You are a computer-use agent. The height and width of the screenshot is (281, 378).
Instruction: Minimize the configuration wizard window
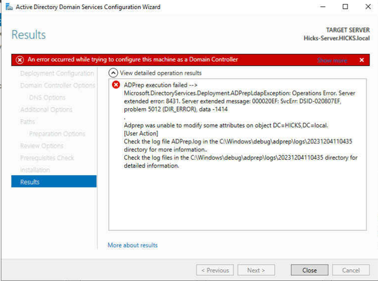point(323,6)
